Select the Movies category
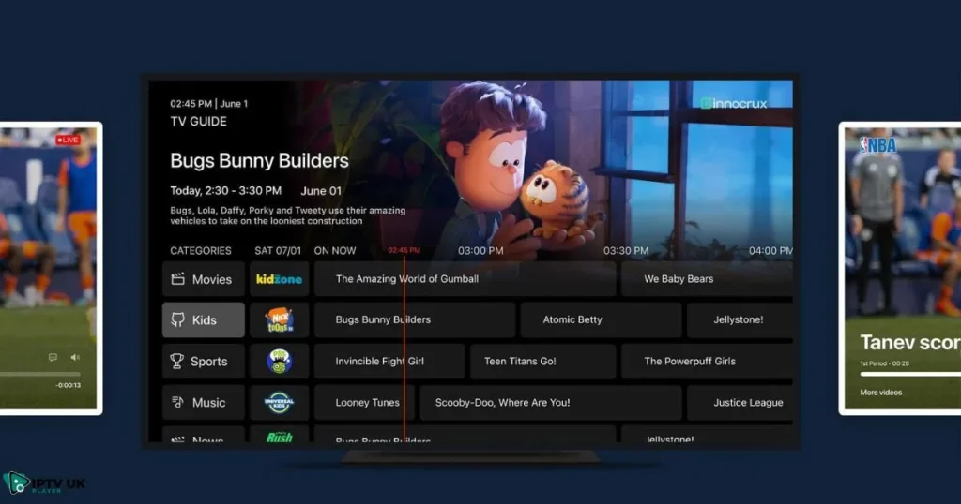This screenshot has height=504, width=961. pos(204,279)
